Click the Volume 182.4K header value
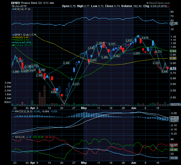The image size is (181, 165). point(132,6)
